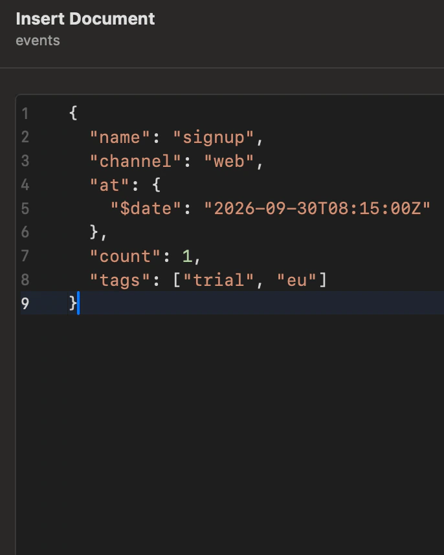Click line number 3 in the gutter
Viewport: 444px width, 555px height.
25,161
